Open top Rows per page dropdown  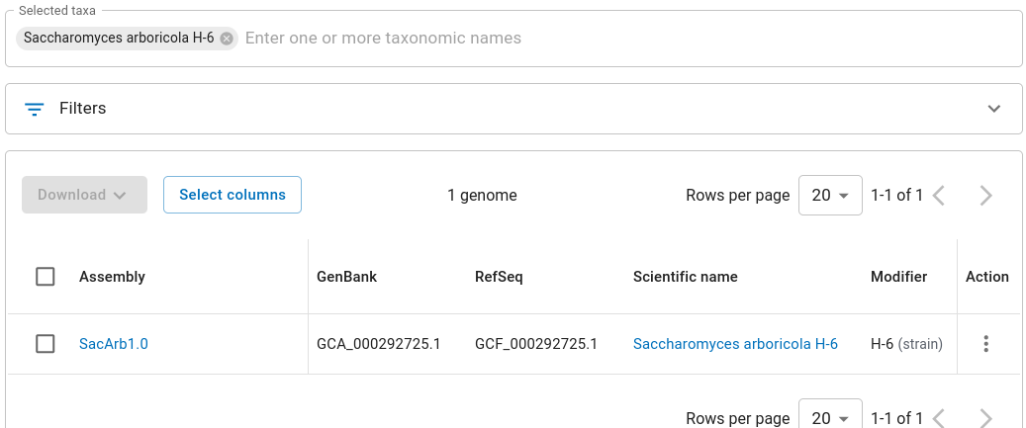click(x=830, y=196)
